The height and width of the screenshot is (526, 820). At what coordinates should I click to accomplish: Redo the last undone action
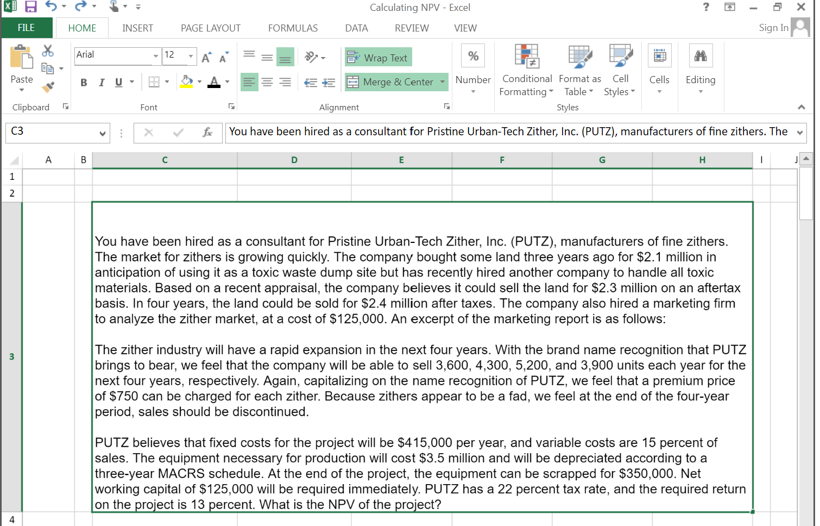80,7
